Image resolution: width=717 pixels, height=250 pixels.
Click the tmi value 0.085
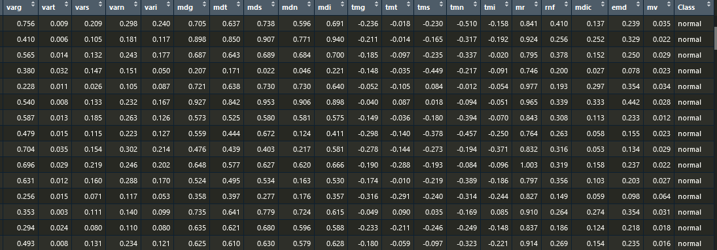[x=499, y=213]
